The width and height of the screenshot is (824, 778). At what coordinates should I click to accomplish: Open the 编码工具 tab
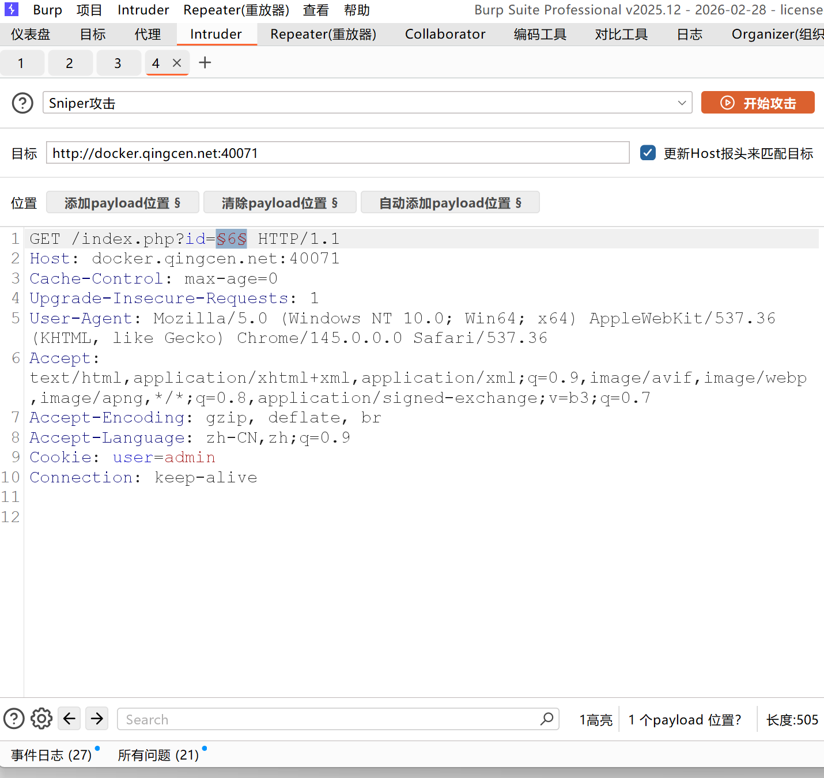(x=540, y=35)
